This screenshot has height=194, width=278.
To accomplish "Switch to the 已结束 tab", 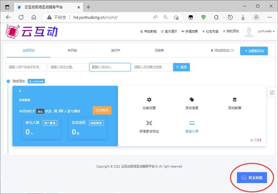I will tap(159, 50).
